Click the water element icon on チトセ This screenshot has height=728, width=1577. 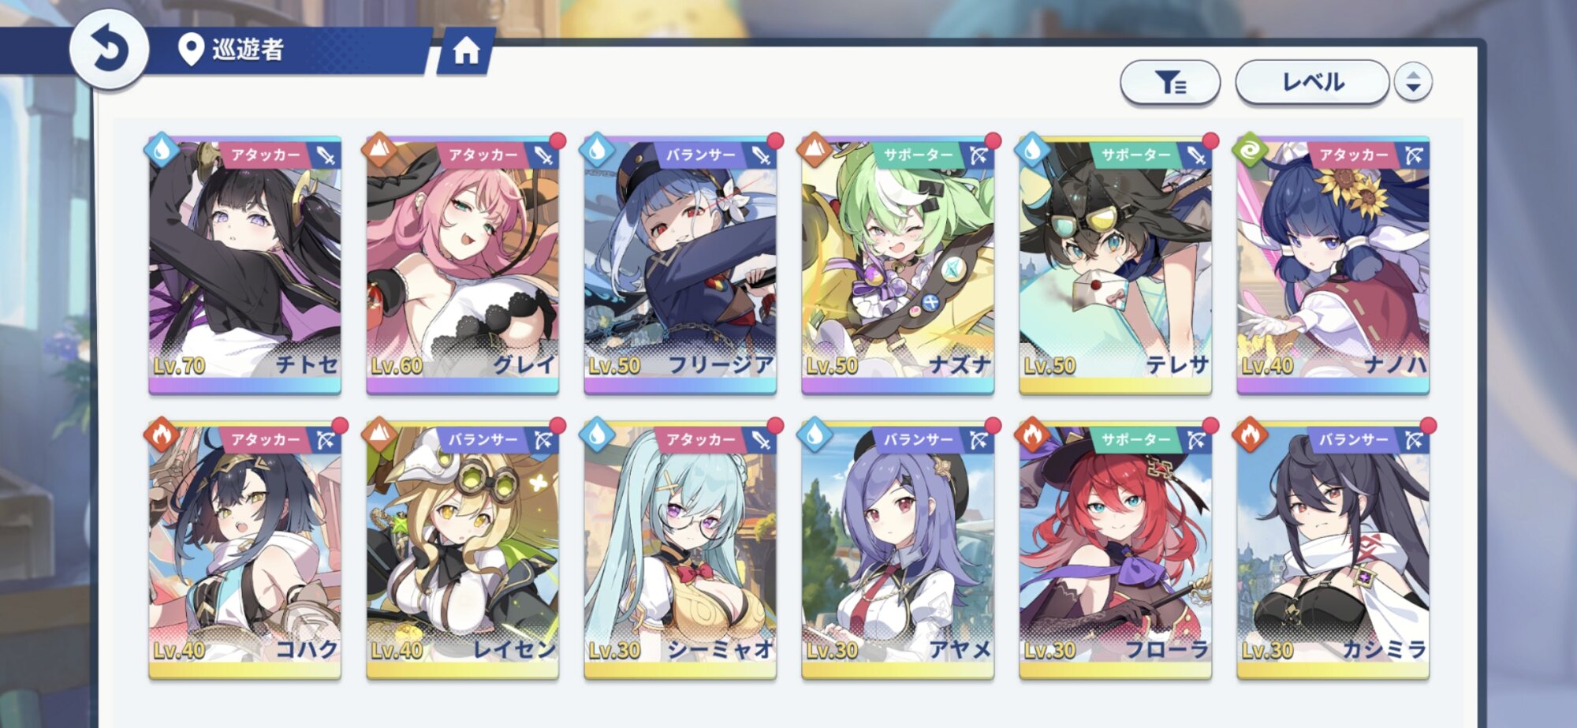(162, 149)
